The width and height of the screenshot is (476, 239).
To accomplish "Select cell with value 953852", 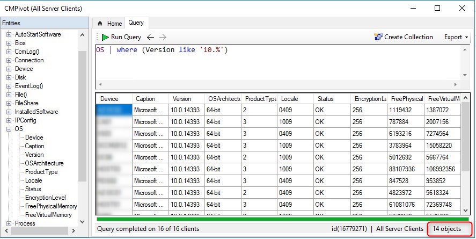I will (443, 181).
